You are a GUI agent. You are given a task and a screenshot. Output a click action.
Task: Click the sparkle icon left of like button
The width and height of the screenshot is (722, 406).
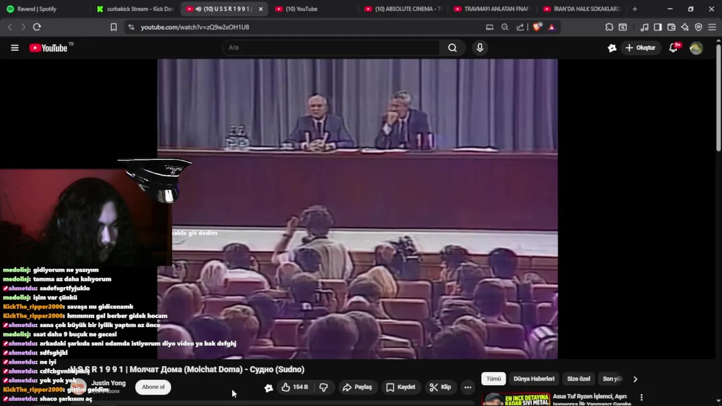[268, 387]
